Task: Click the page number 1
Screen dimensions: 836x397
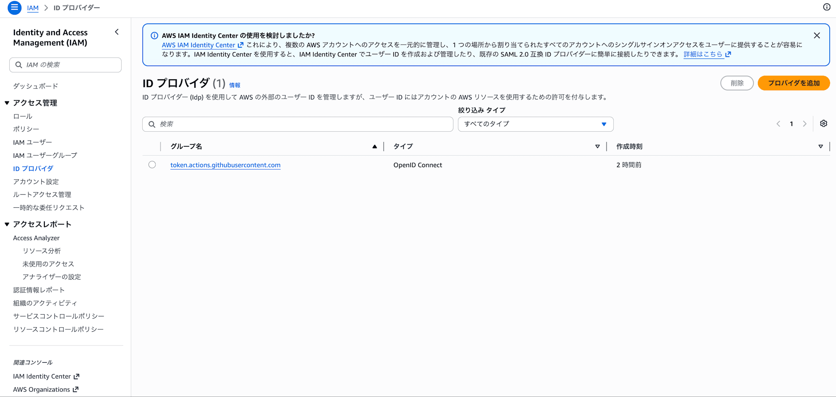Action: (791, 124)
